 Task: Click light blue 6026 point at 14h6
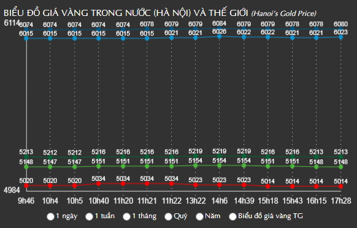[x=219, y=36]
